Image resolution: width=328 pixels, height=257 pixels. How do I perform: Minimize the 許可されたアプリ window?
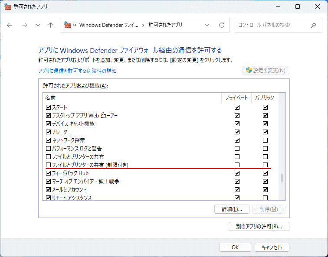(278, 7)
